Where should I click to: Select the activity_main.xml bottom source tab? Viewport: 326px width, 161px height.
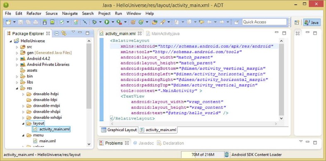(x=158, y=130)
